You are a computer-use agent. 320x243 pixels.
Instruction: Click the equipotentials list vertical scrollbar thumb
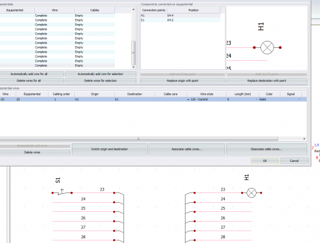pos(133,52)
